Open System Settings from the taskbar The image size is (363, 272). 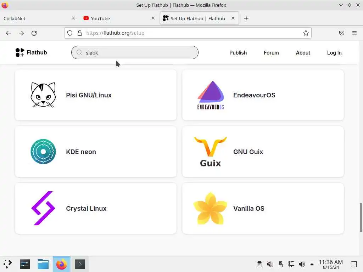25,264
